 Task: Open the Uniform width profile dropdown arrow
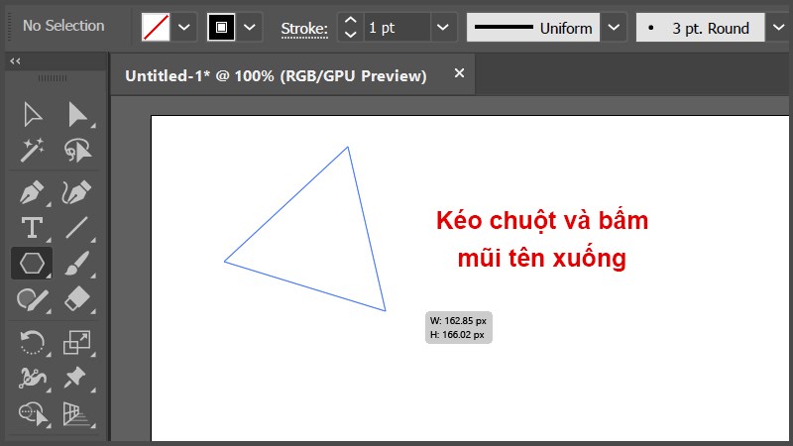click(x=614, y=28)
